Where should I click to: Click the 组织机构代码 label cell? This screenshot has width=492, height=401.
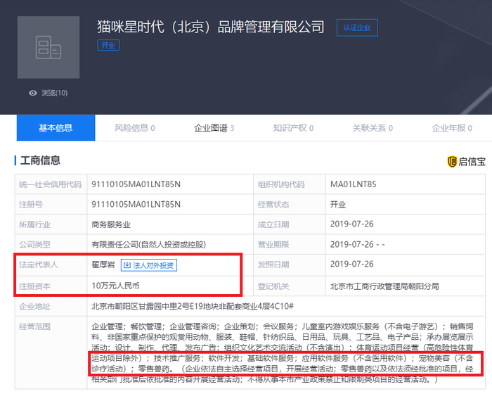click(x=290, y=184)
